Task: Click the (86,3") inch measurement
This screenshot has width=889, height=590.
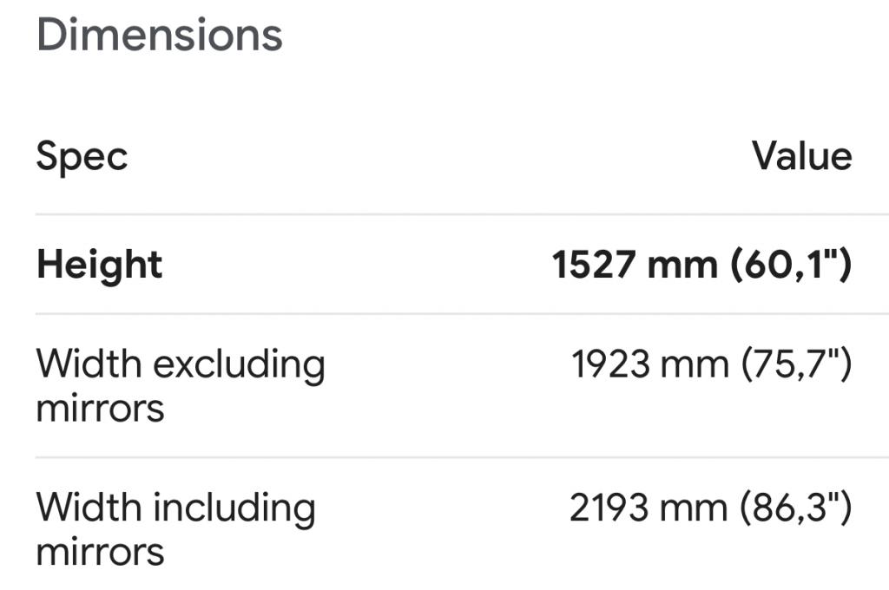Action: [796, 508]
